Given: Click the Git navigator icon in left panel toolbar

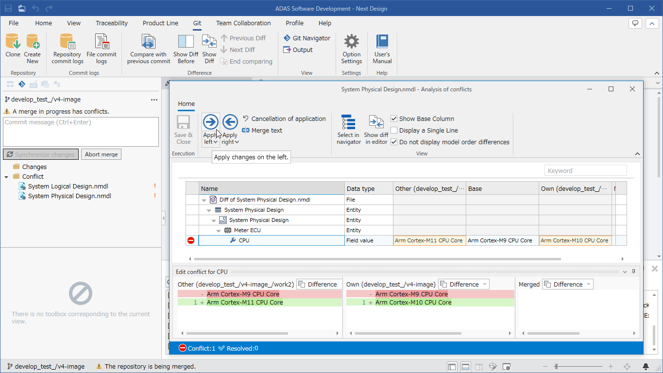Looking at the screenshot, I should tap(22, 85).
